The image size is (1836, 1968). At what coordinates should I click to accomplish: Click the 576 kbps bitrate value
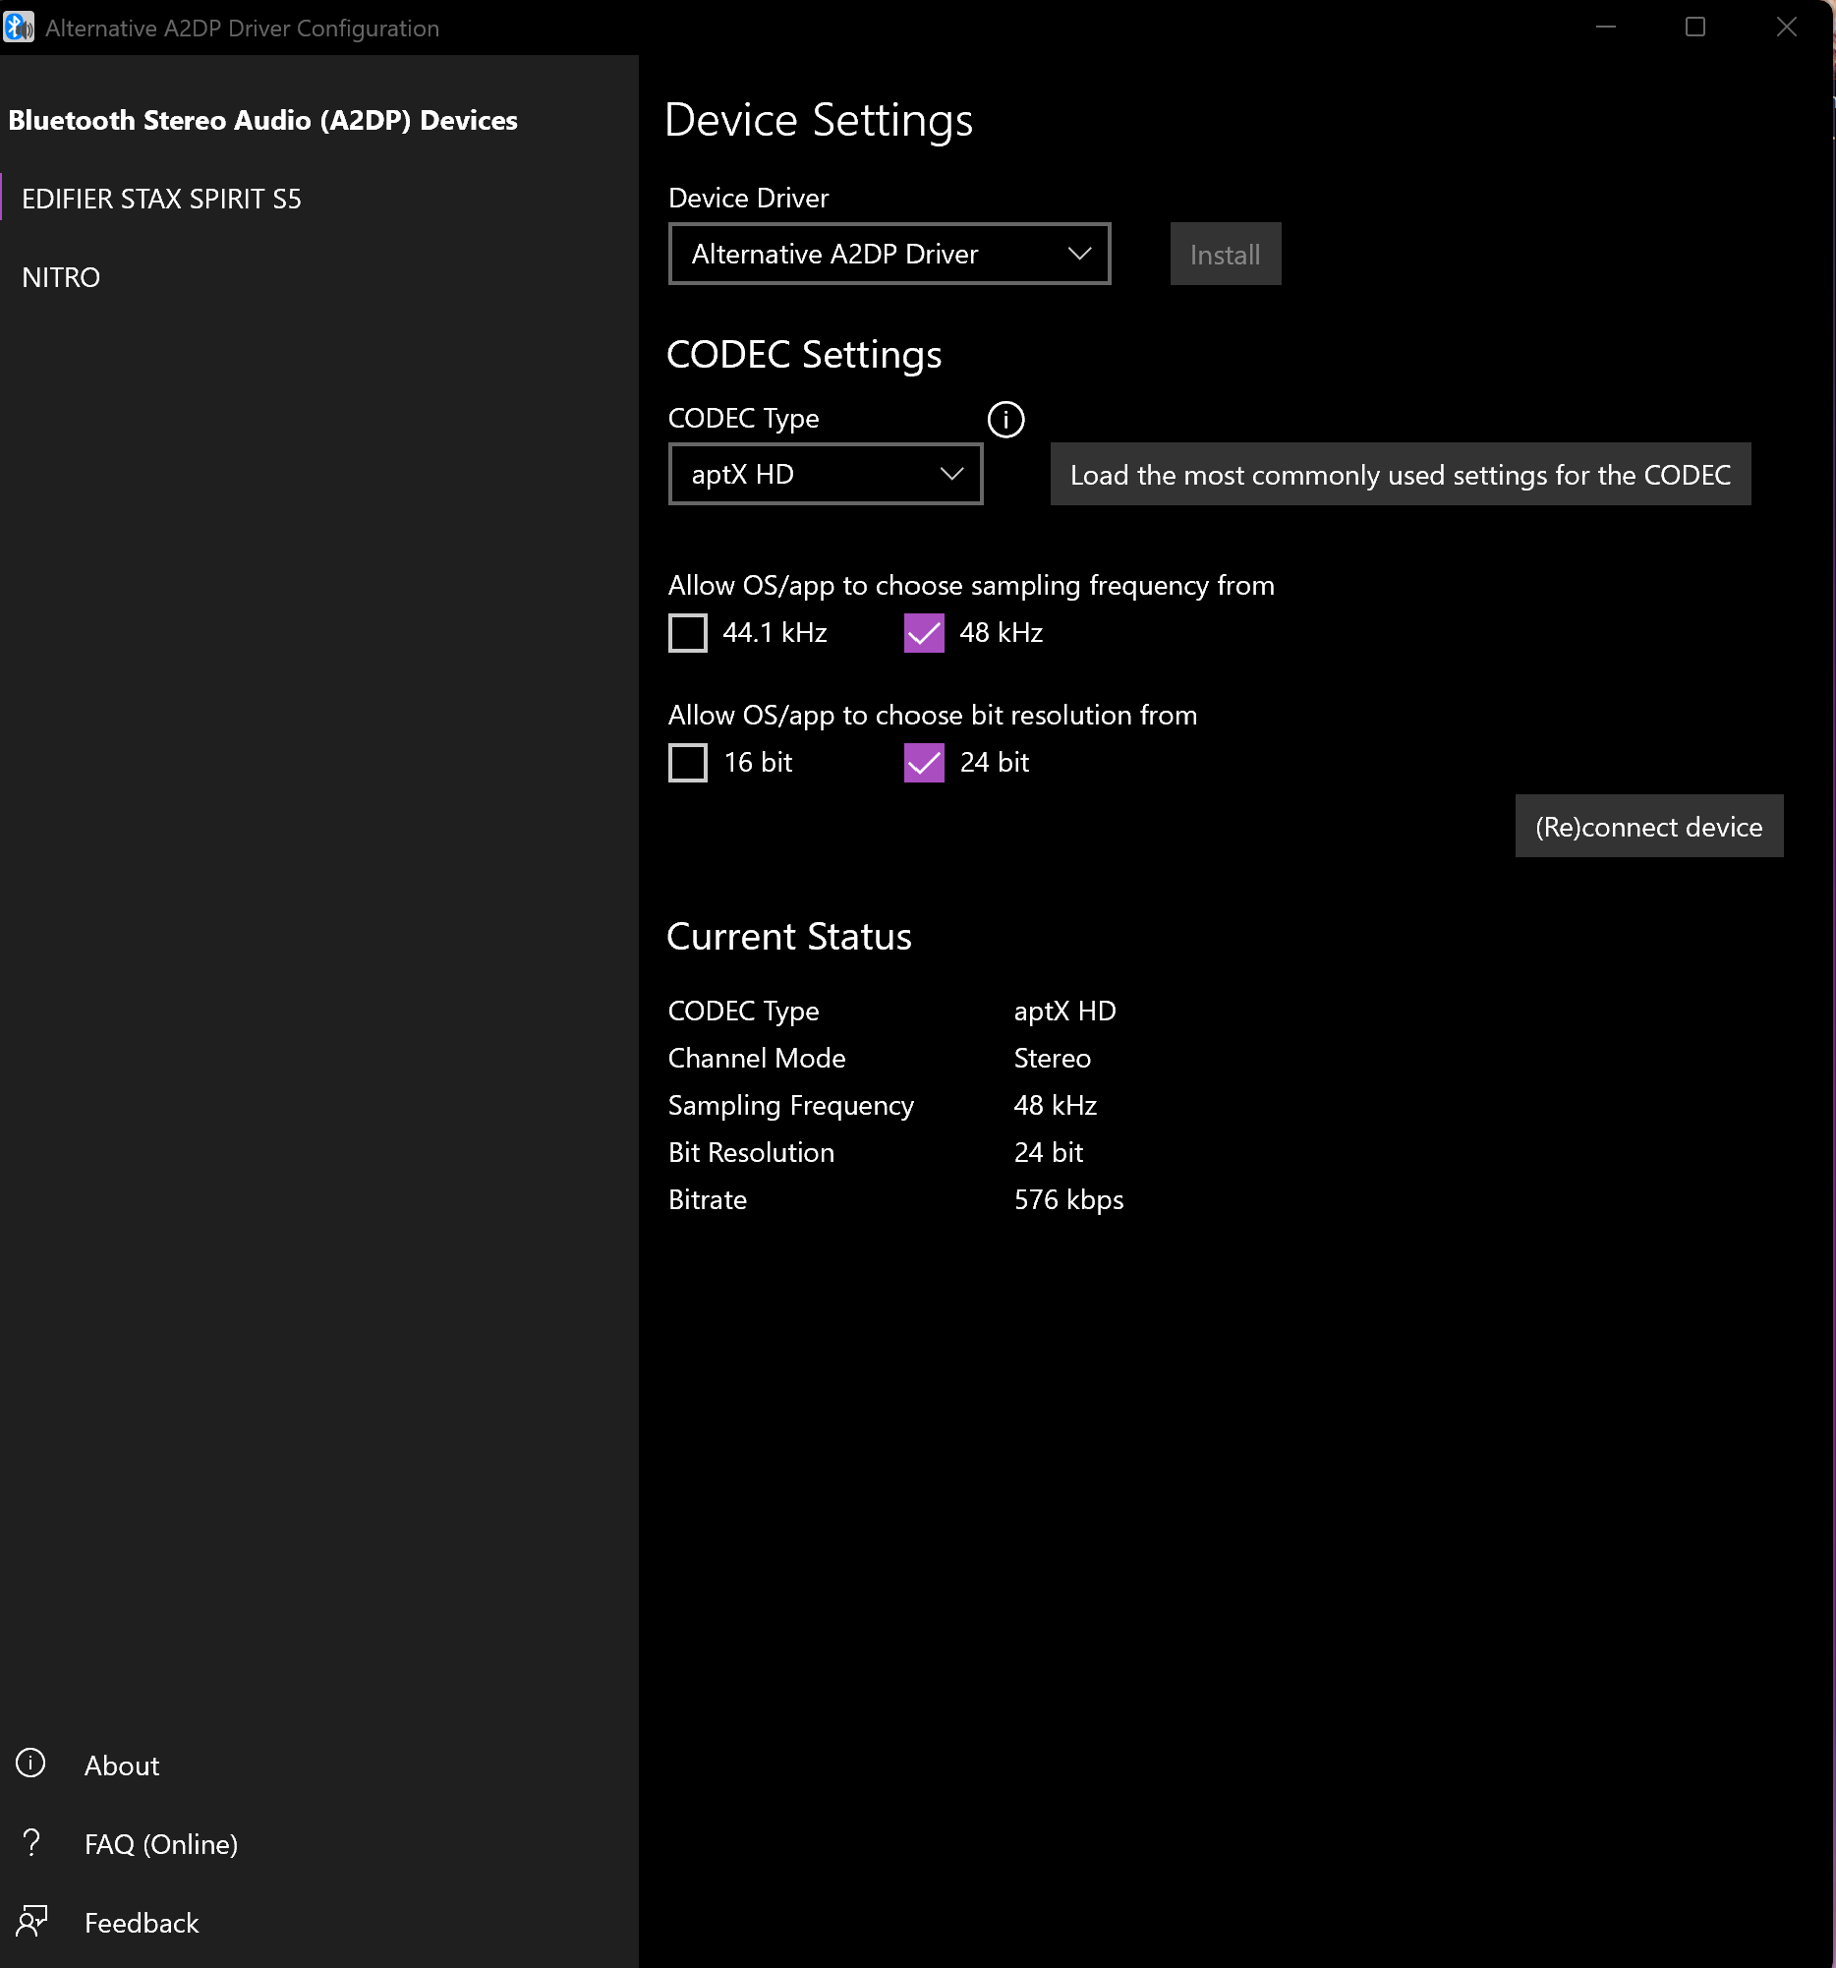(x=1068, y=1200)
